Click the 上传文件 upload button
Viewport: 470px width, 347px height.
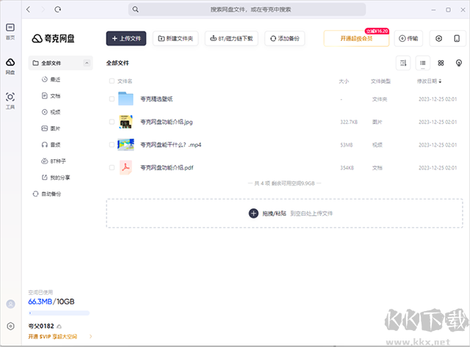coord(126,38)
